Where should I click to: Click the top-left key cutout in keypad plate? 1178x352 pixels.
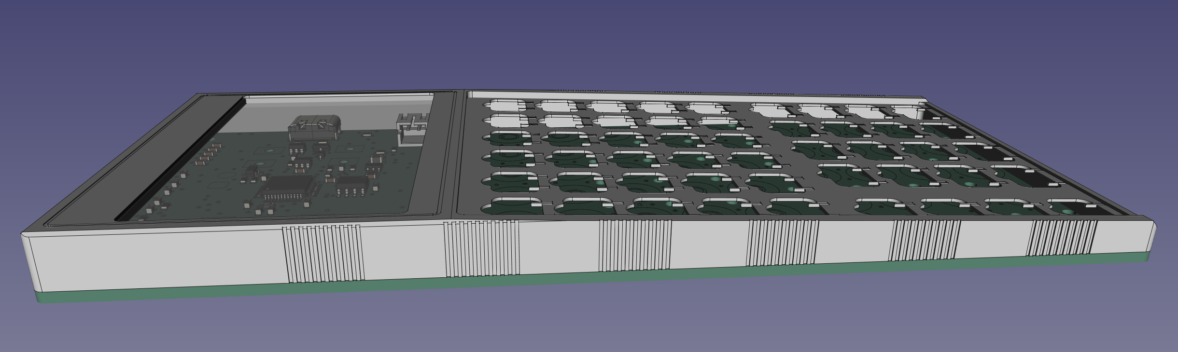click(x=508, y=105)
